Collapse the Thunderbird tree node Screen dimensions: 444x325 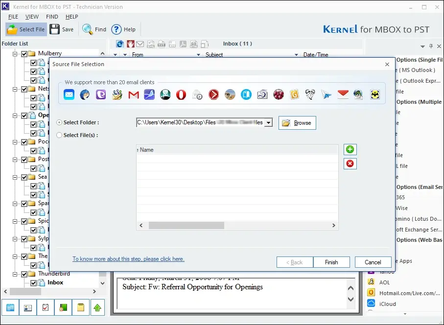pyautogui.click(x=15, y=274)
